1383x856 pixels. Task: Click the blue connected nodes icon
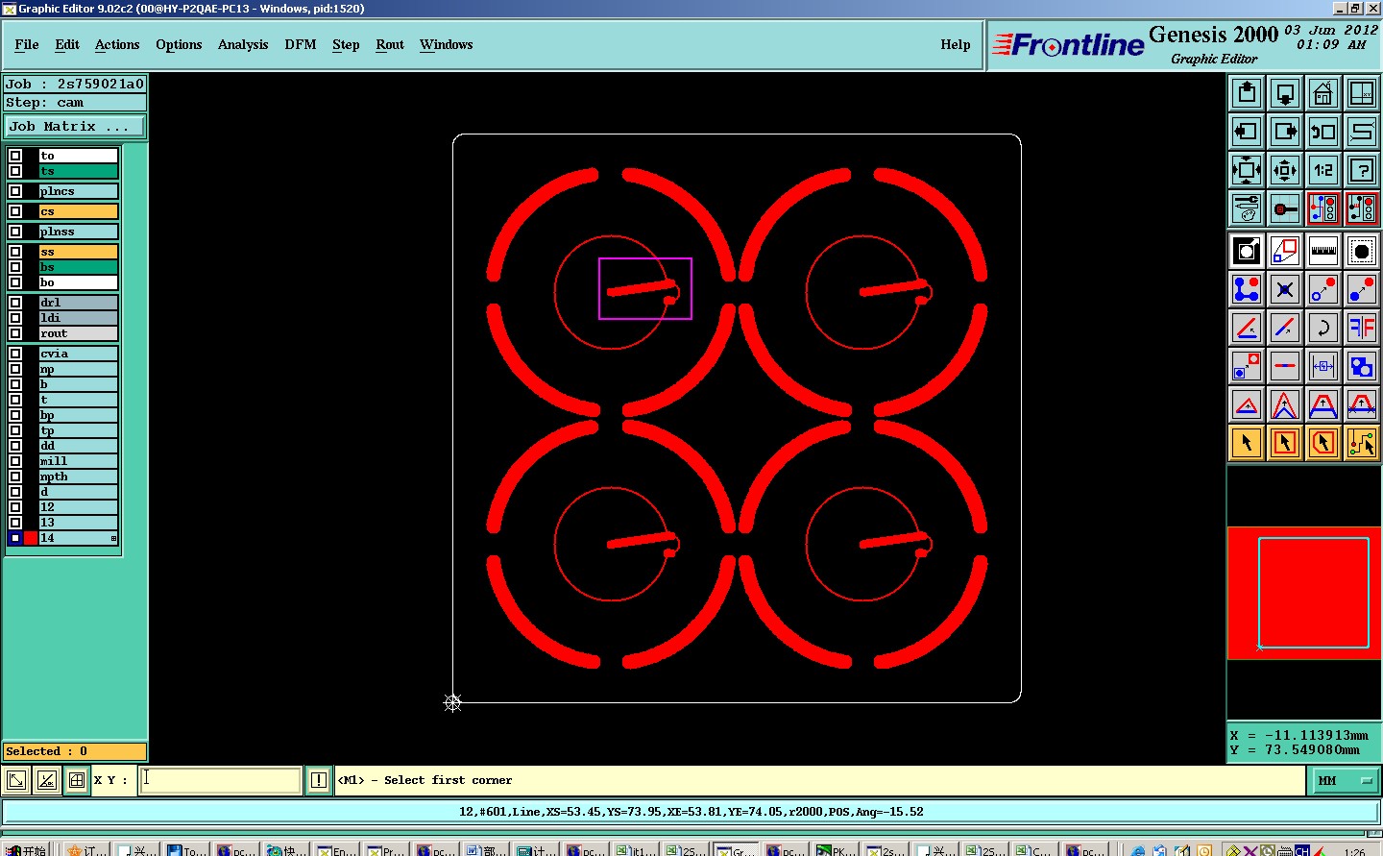[x=1247, y=289]
